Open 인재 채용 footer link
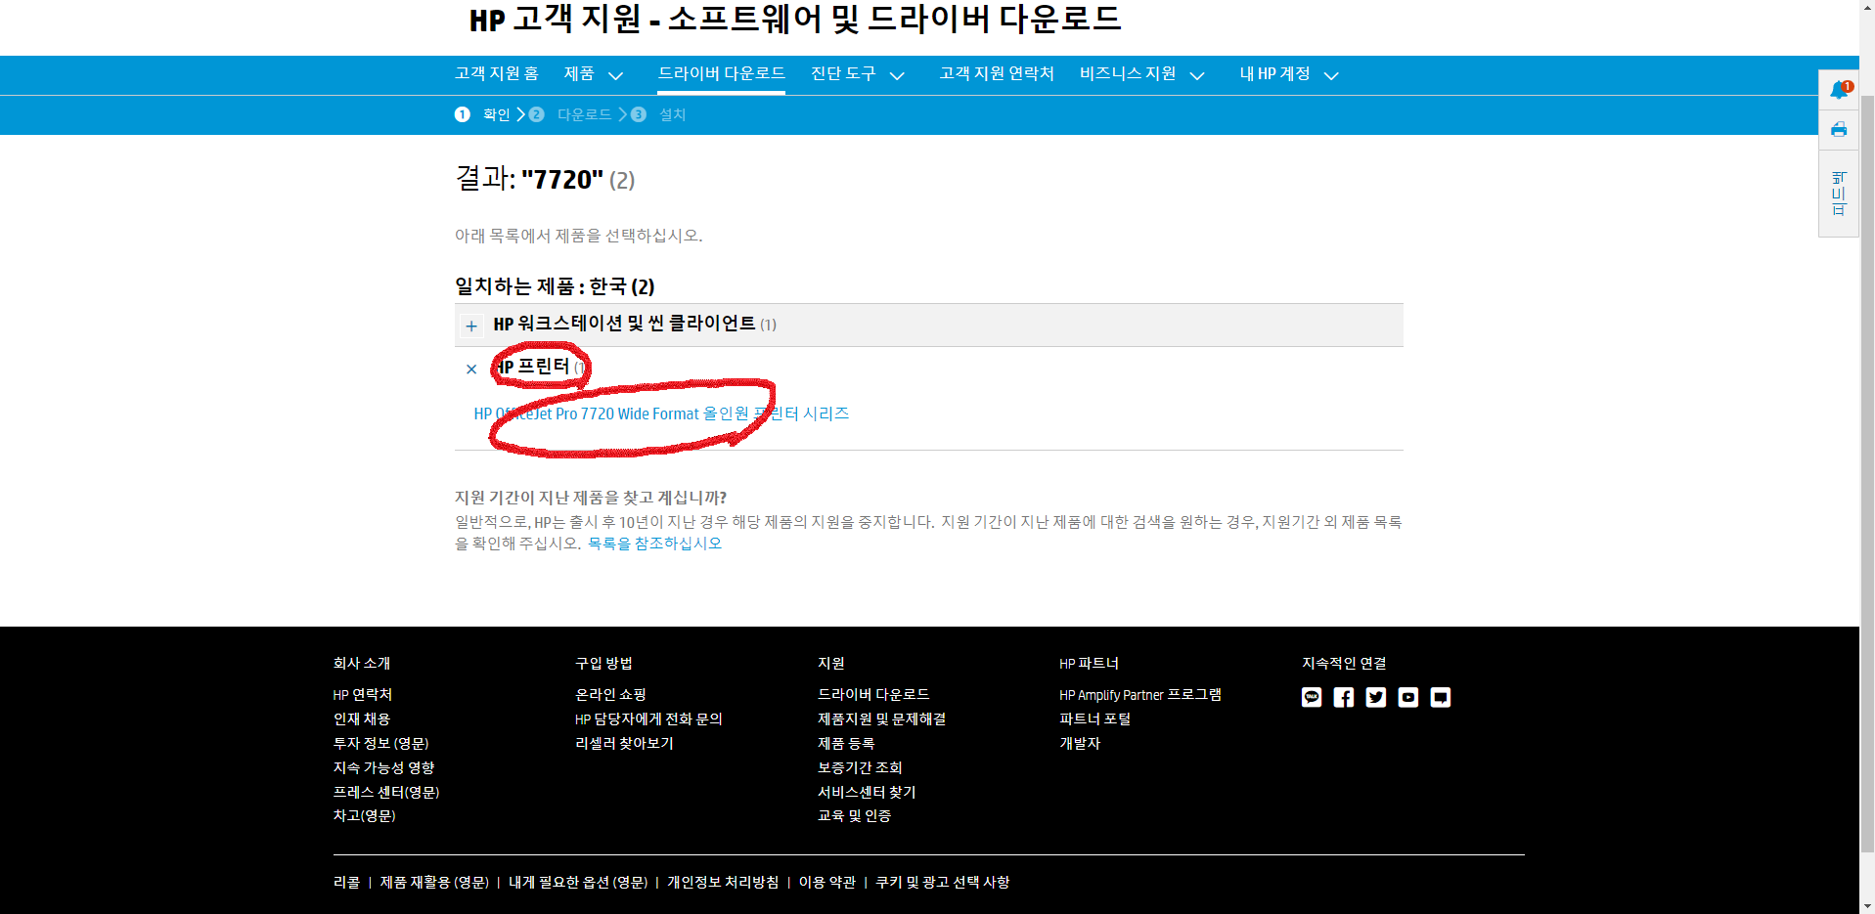Viewport: 1875px width, 914px height. [x=362, y=719]
